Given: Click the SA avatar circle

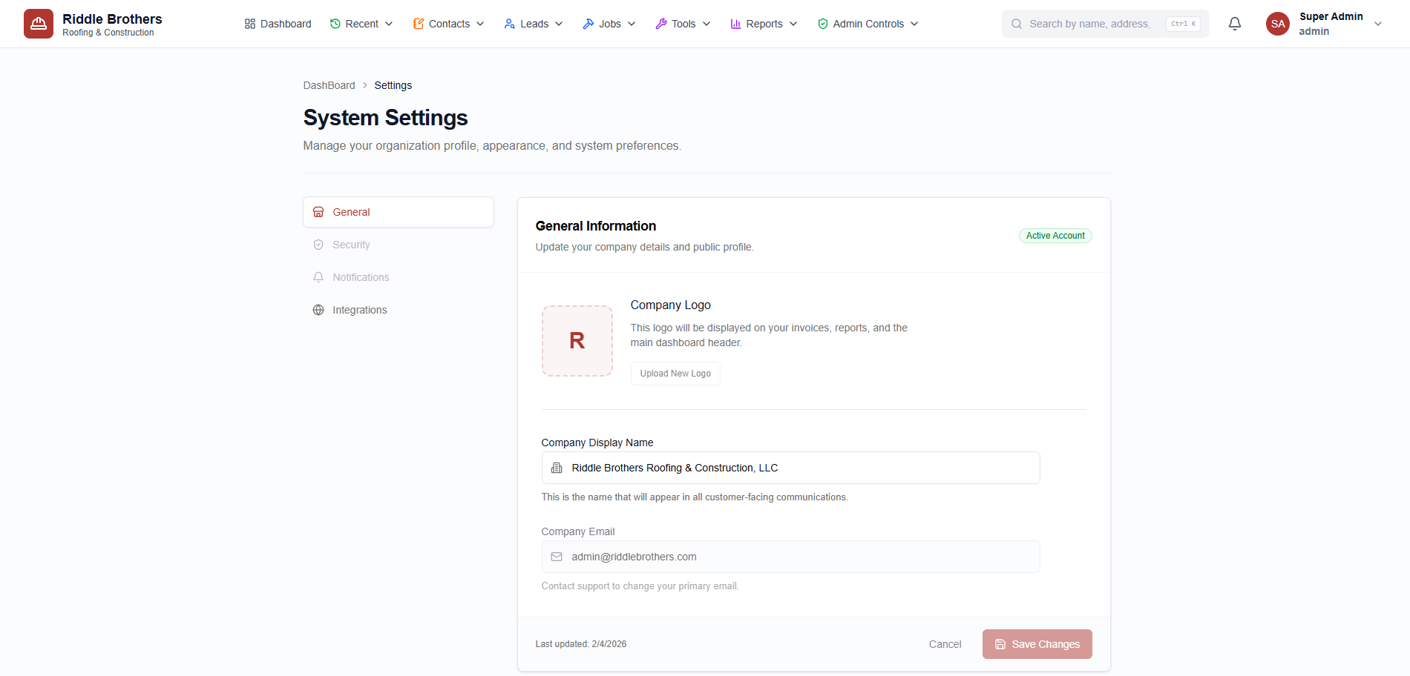Looking at the screenshot, I should point(1277,23).
